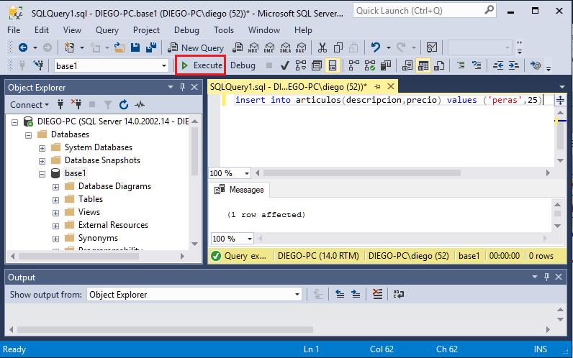Open Messages pane zoom 100 % dropdown
The height and width of the screenshot is (358, 573).
click(x=250, y=239)
